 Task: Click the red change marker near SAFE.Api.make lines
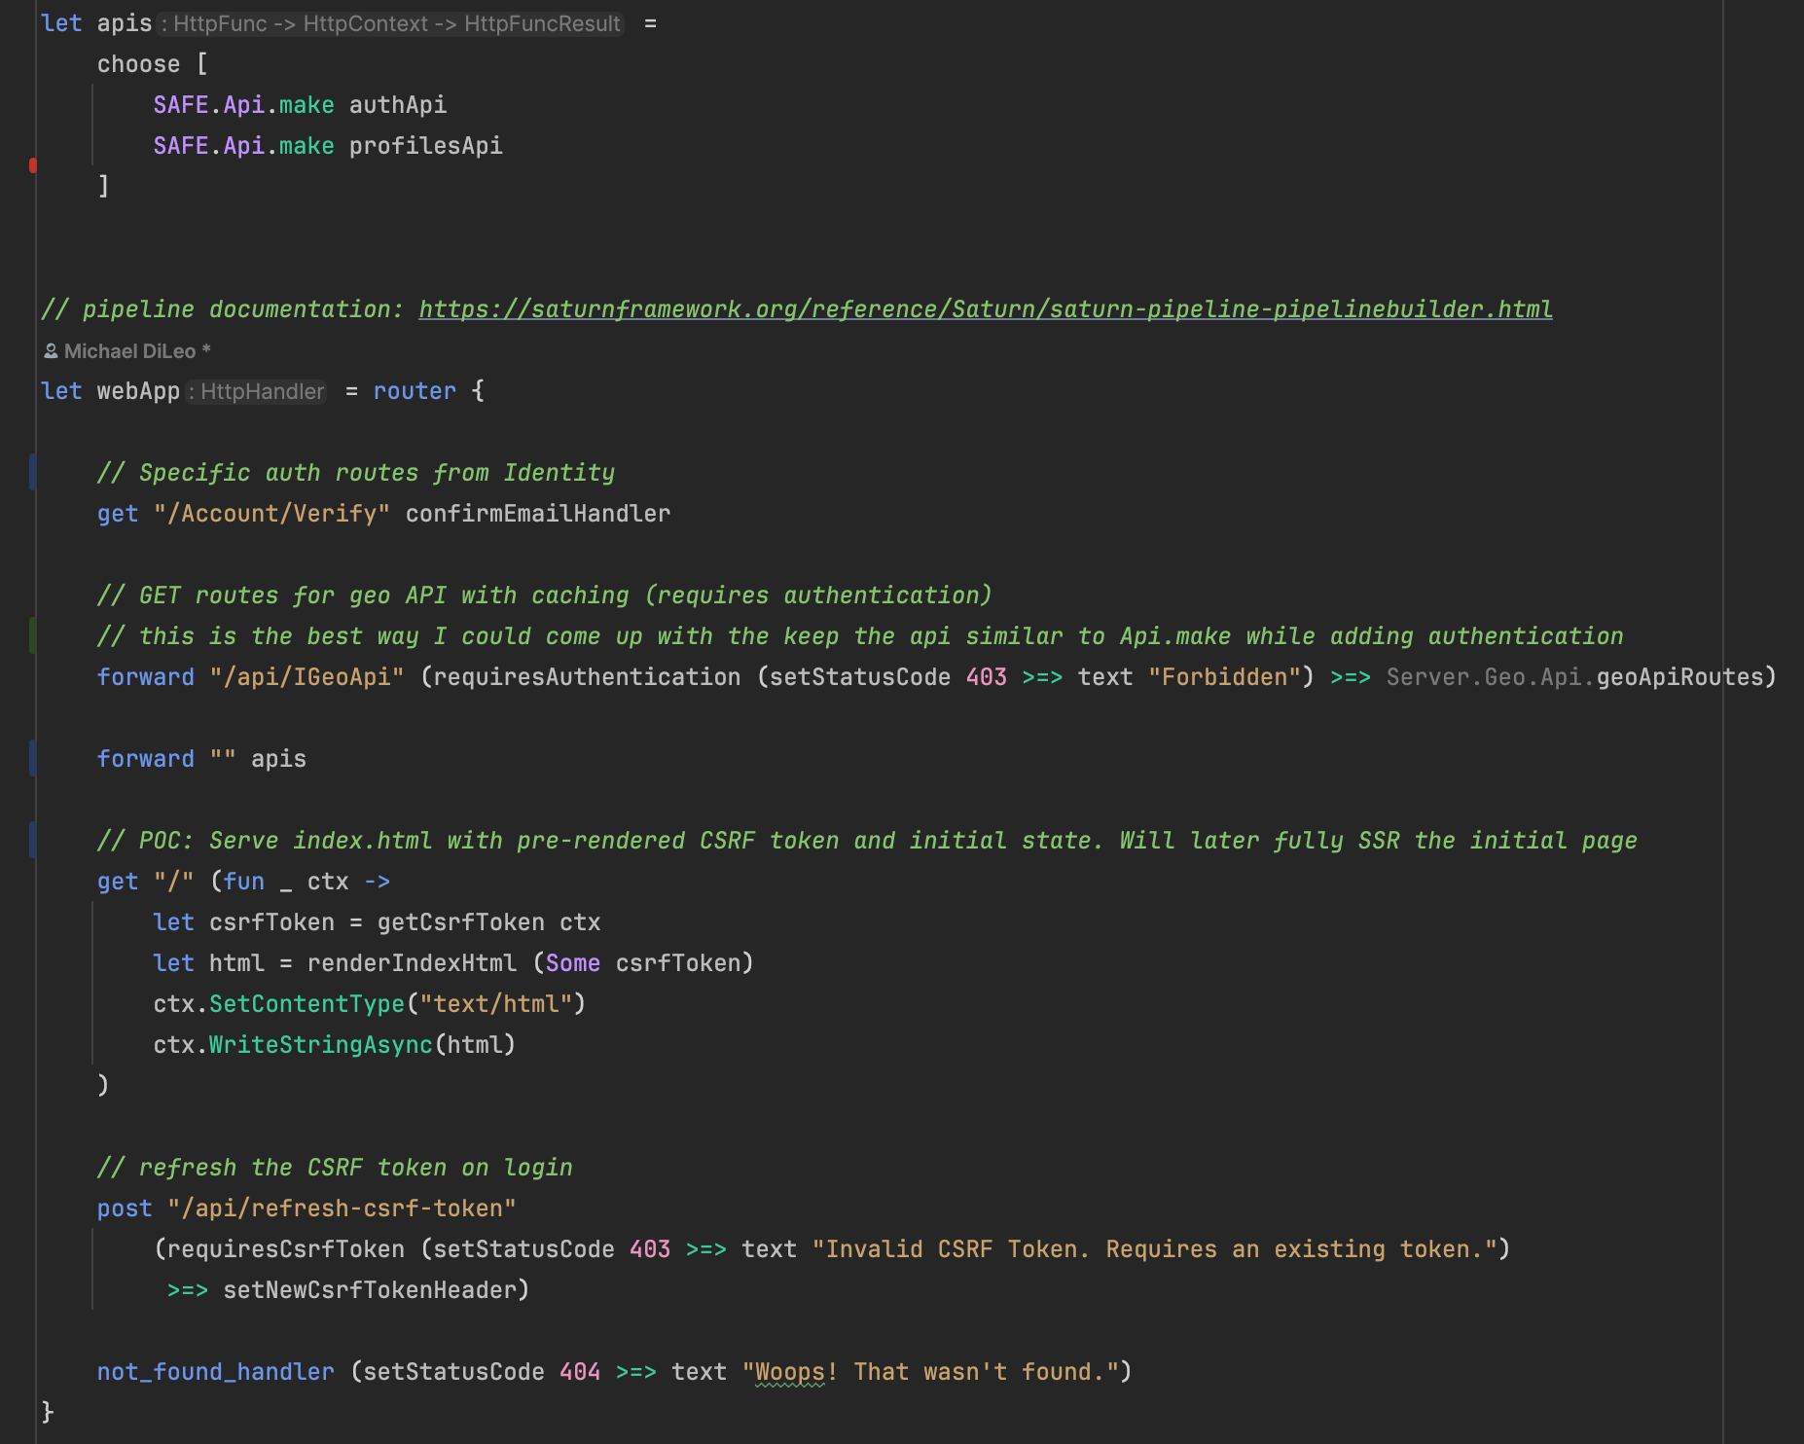click(35, 165)
